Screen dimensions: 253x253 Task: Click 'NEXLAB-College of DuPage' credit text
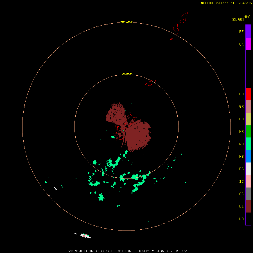(225, 3)
